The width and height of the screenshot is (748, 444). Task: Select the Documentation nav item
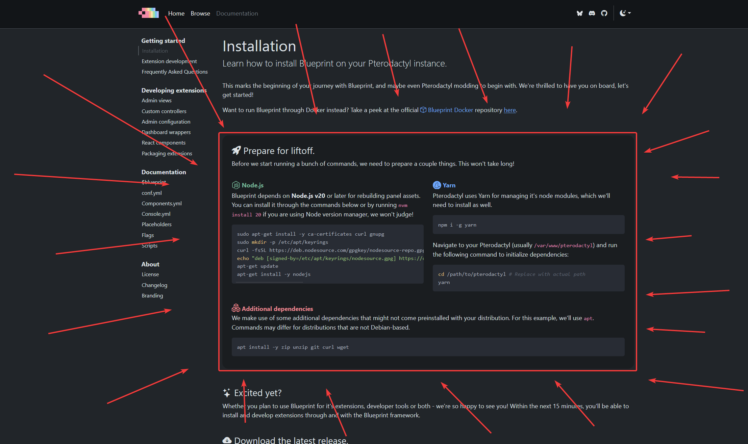(237, 14)
